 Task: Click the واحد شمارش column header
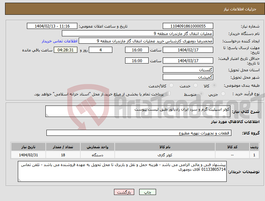click(98, 147)
